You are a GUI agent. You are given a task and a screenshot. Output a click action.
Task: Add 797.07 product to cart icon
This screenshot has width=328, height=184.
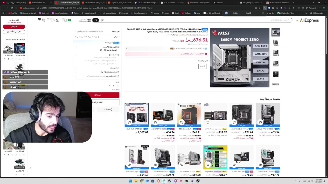(208, 122)
